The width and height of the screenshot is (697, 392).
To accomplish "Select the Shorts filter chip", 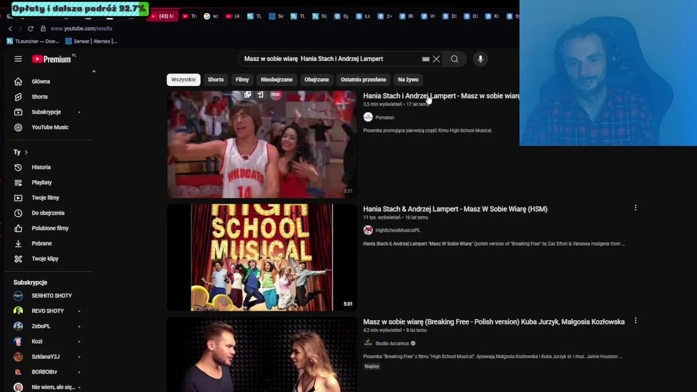I will tap(216, 79).
